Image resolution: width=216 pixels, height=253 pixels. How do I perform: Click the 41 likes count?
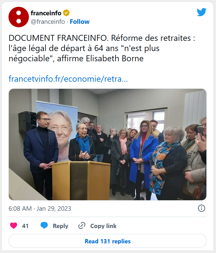[25, 226]
